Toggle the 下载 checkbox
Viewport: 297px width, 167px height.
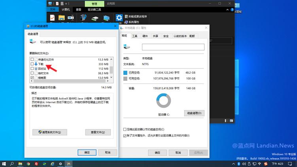coord(32,64)
